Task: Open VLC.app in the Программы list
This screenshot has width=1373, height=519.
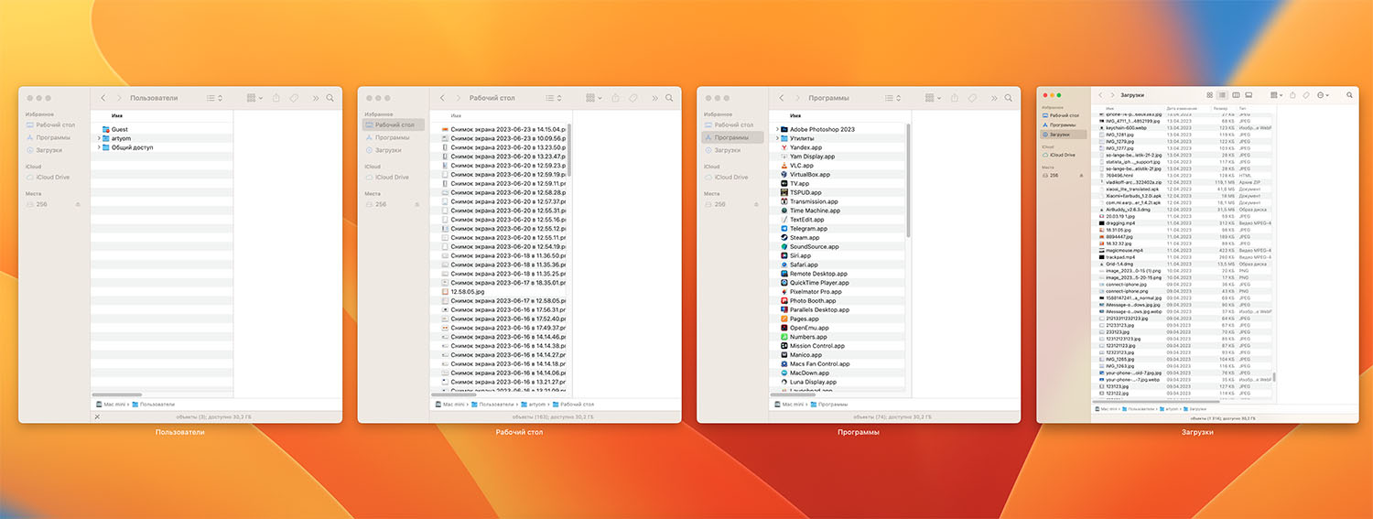Action: point(801,165)
